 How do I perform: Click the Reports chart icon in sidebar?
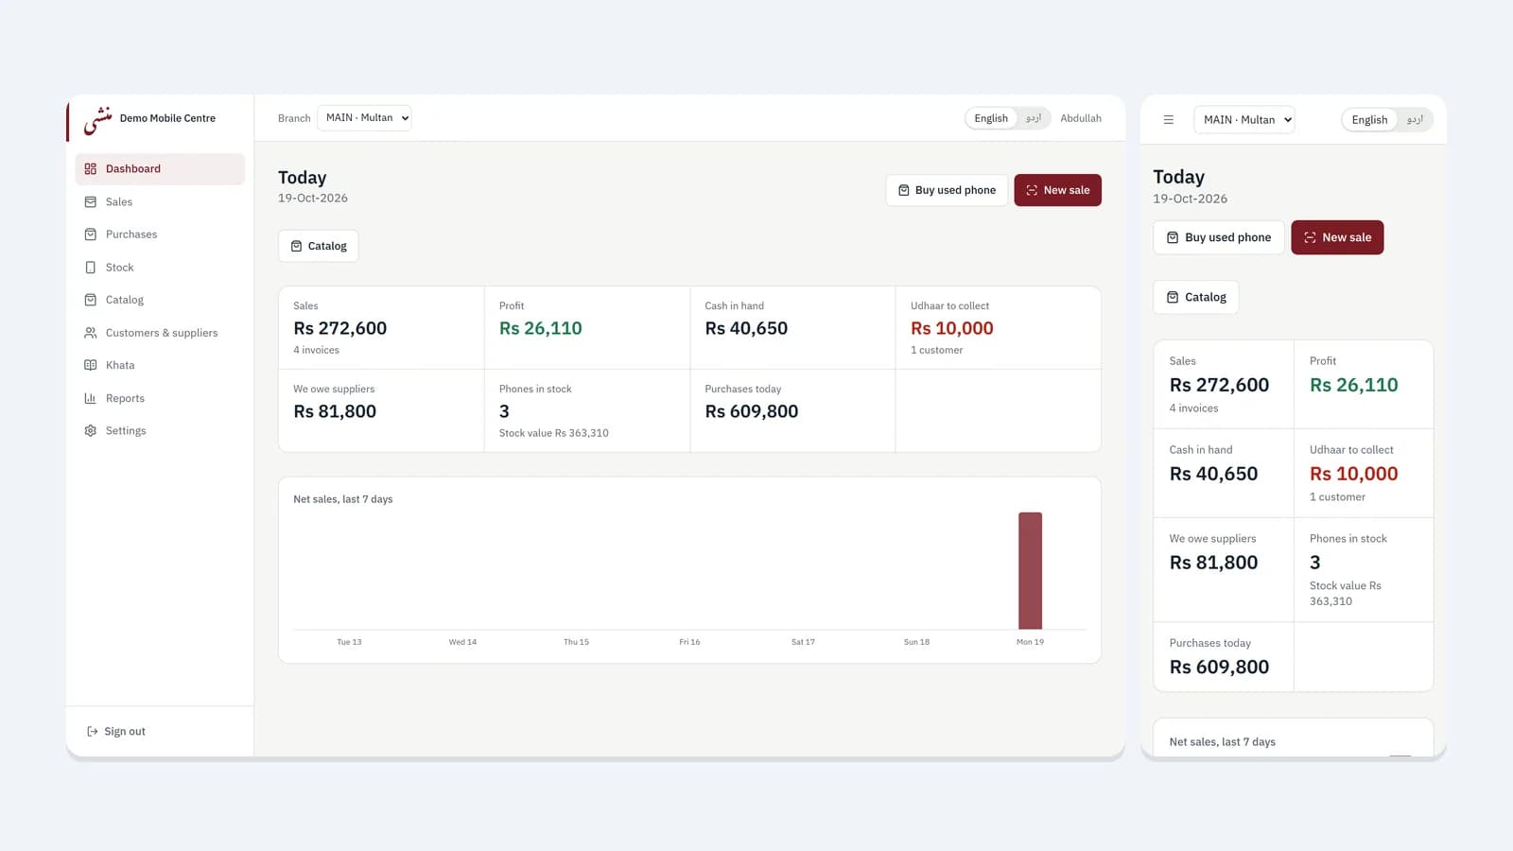pos(91,398)
